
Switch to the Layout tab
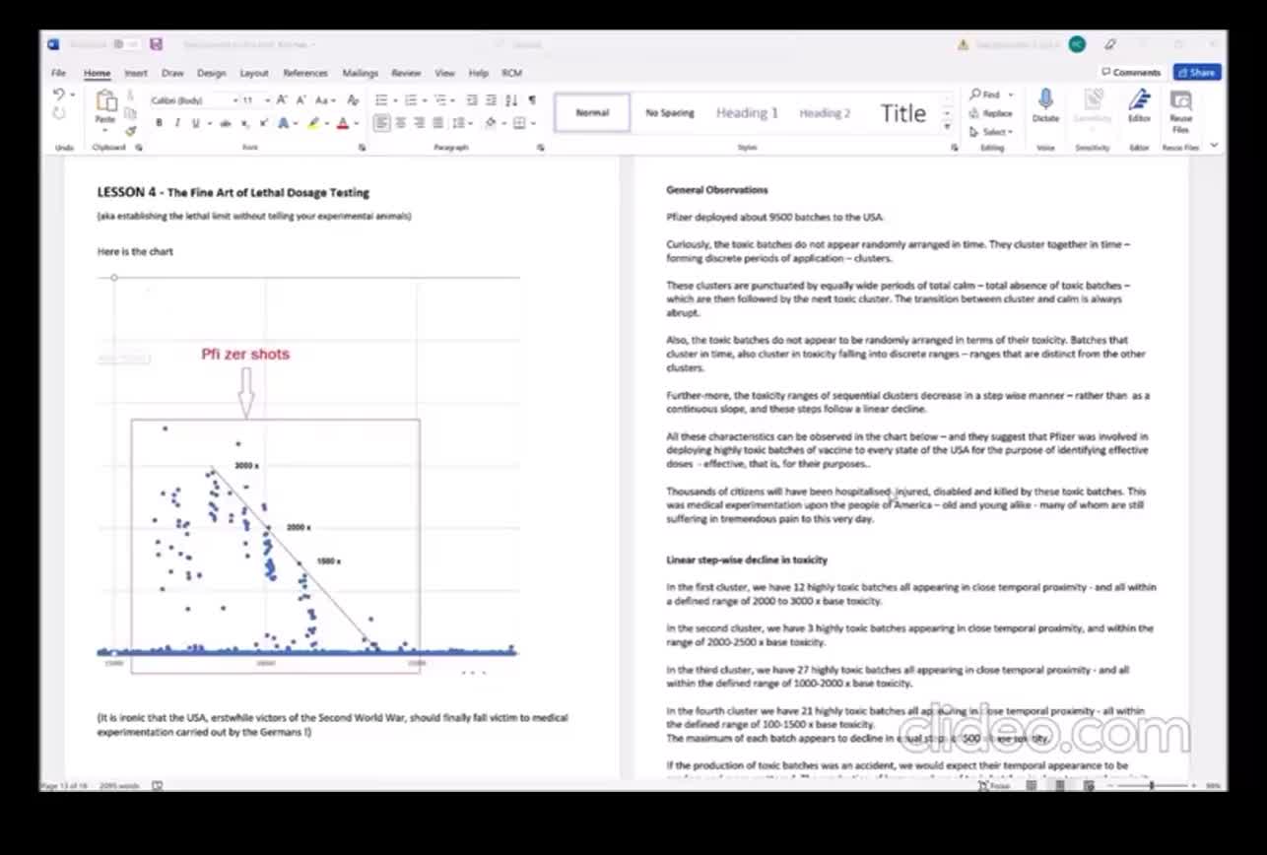pyautogui.click(x=254, y=73)
